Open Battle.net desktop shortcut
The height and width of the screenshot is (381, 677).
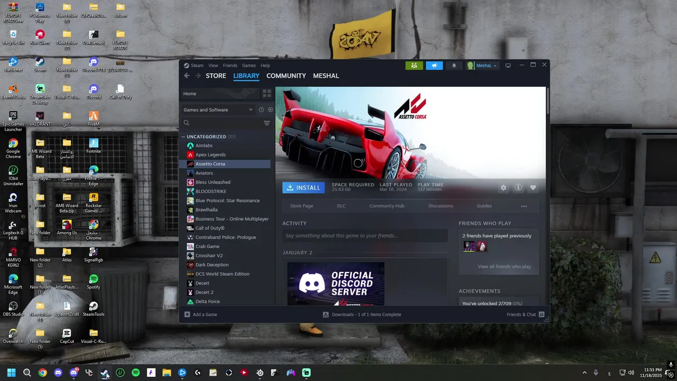13,65
